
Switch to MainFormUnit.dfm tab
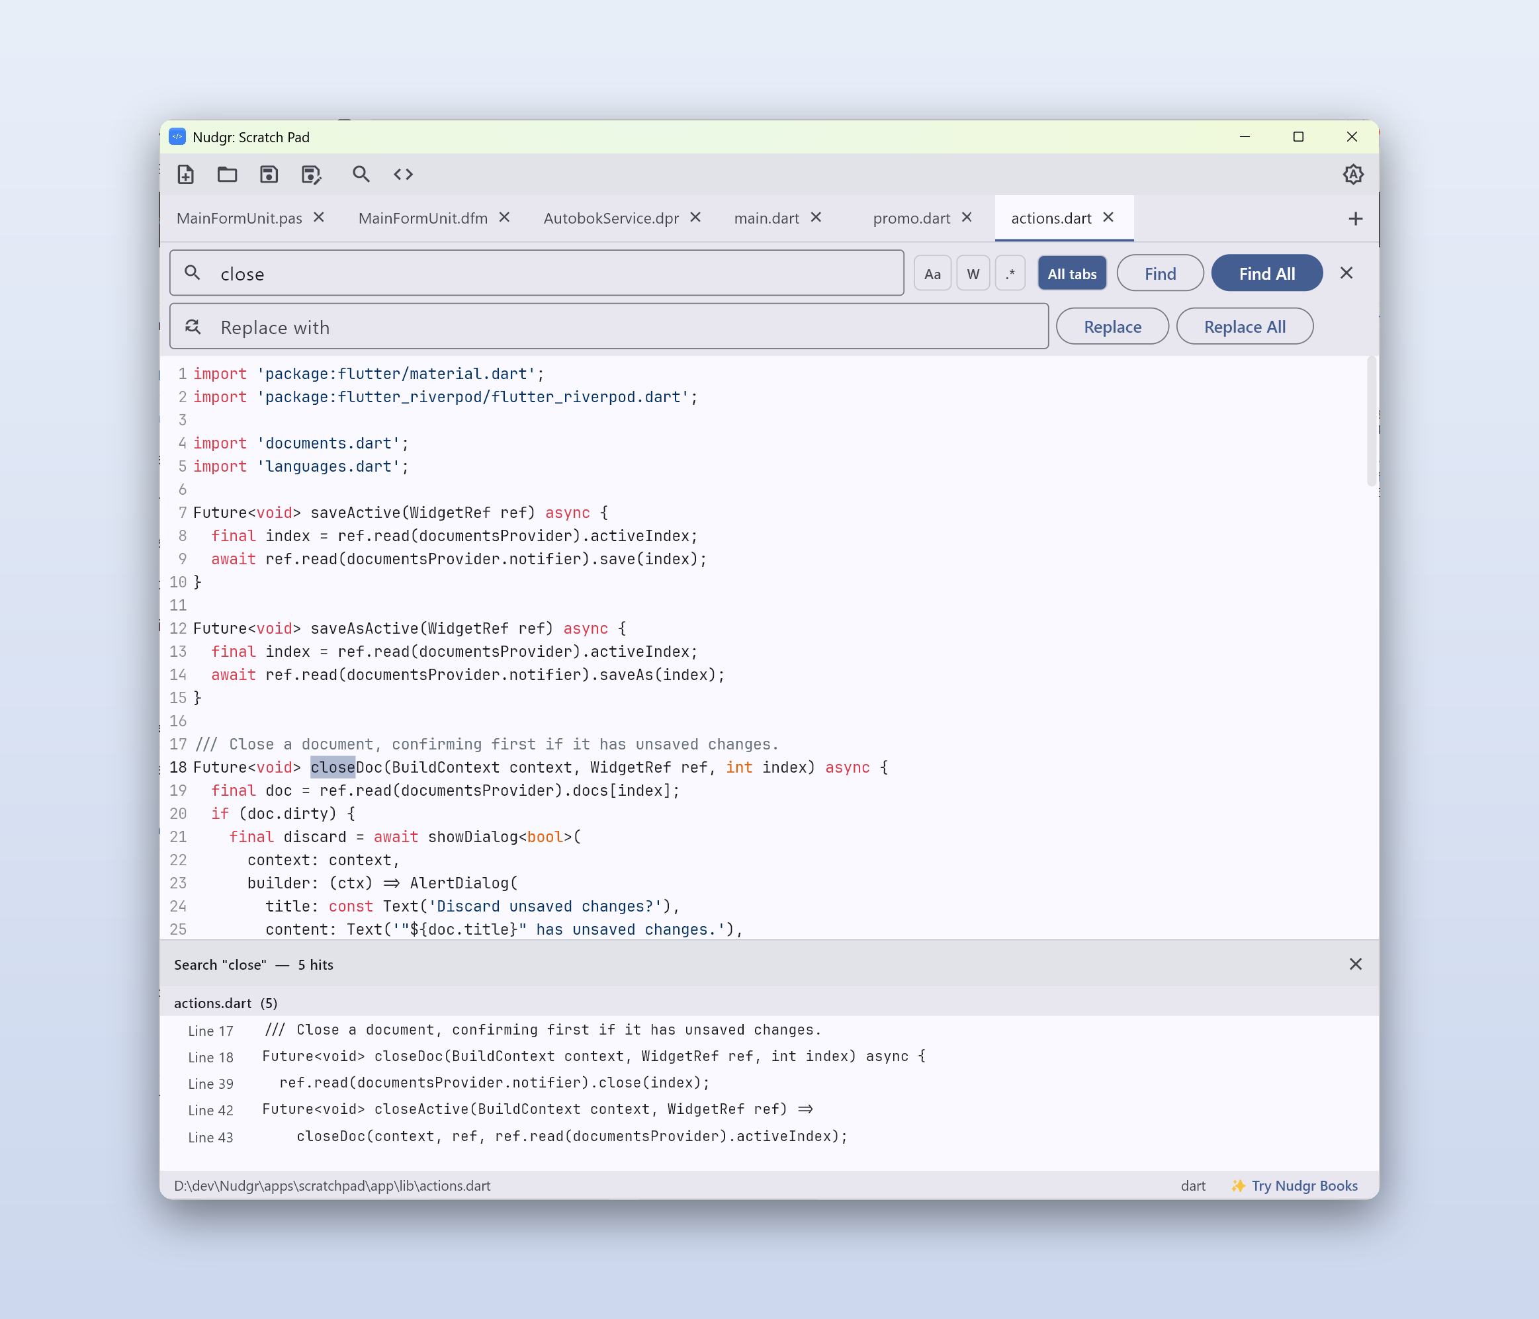(423, 218)
